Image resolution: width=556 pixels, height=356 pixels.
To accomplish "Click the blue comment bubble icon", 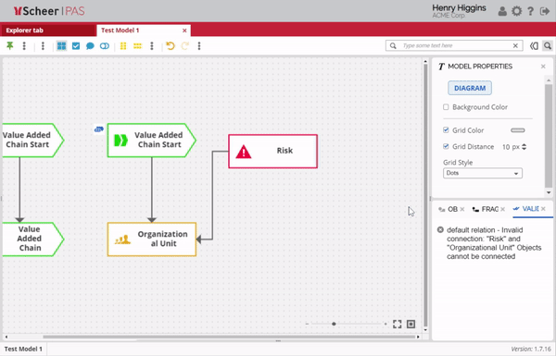I will 90,46.
